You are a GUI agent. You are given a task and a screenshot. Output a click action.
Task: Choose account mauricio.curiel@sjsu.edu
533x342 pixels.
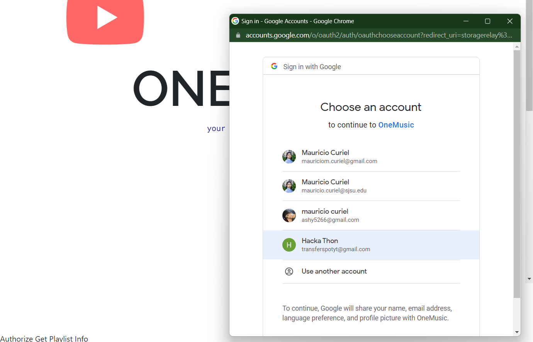(x=371, y=186)
